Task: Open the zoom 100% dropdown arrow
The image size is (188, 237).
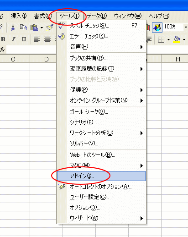Action: tap(186, 28)
